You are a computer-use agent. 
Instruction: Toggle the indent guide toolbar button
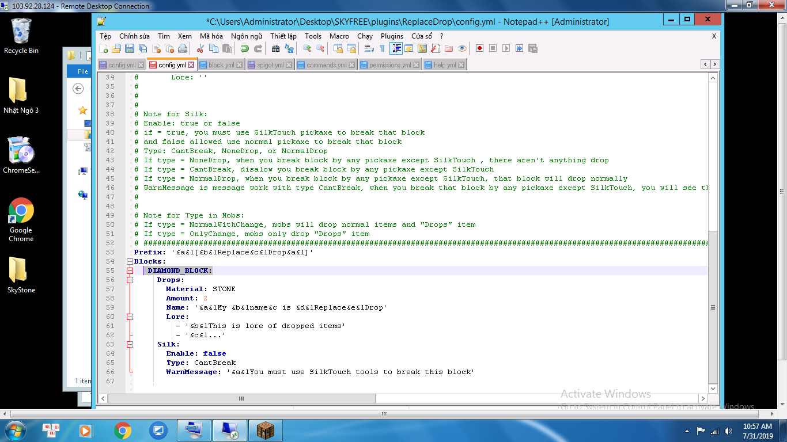point(396,48)
